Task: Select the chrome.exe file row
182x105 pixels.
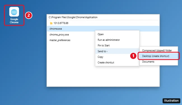Action: [103, 29]
